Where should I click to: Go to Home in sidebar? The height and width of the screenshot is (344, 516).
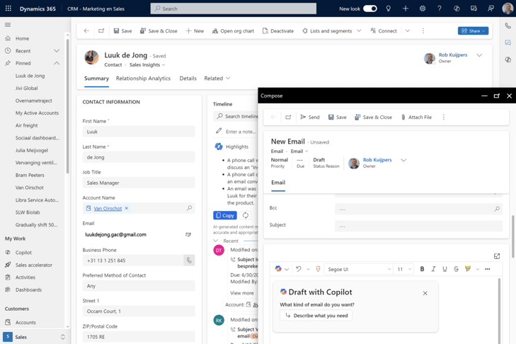click(x=22, y=38)
